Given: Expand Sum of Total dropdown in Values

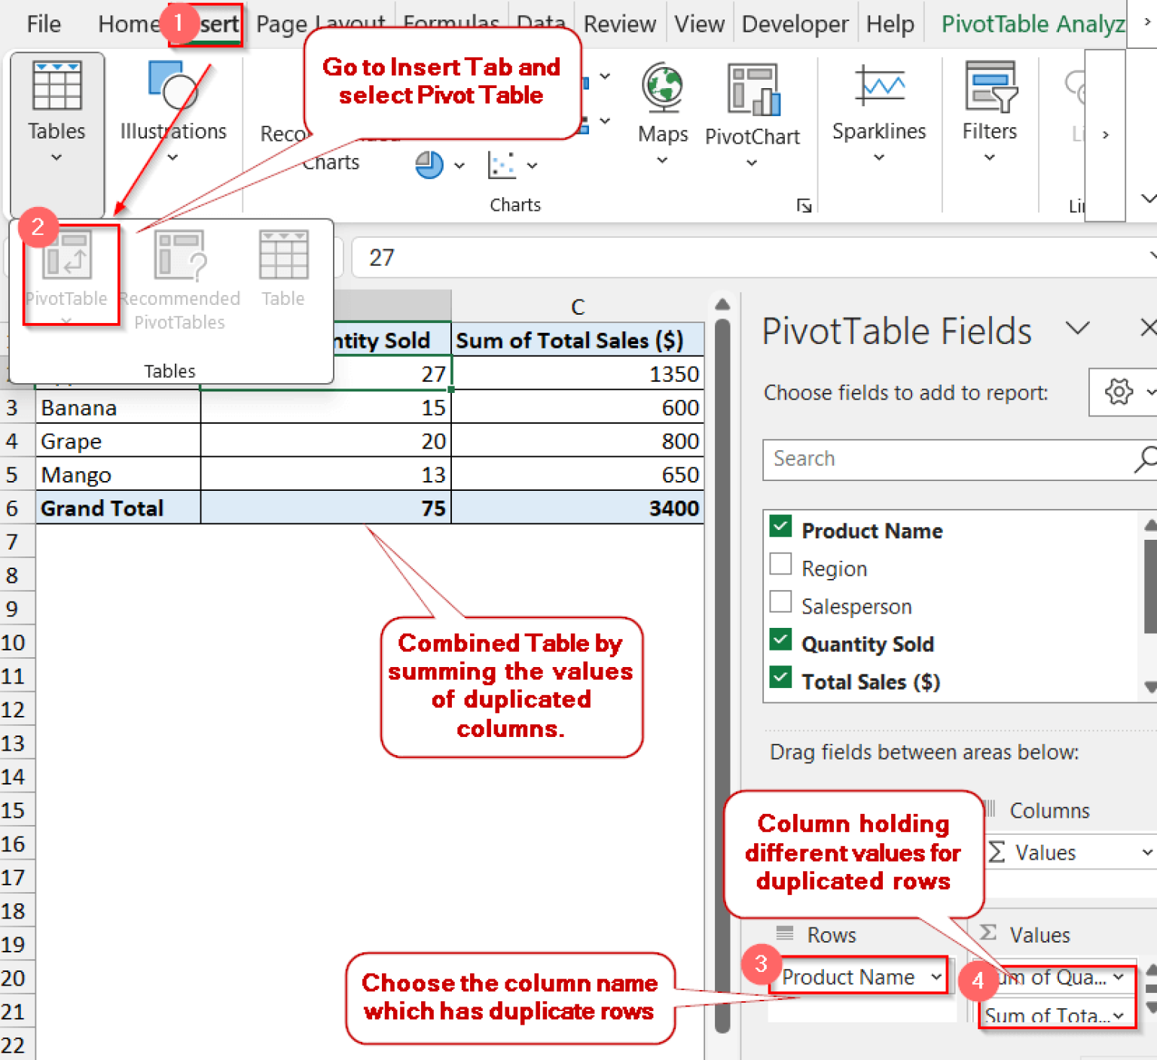Looking at the screenshot, I should click(x=1120, y=1016).
